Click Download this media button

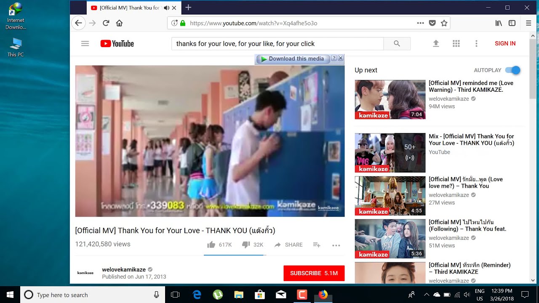pos(292,59)
